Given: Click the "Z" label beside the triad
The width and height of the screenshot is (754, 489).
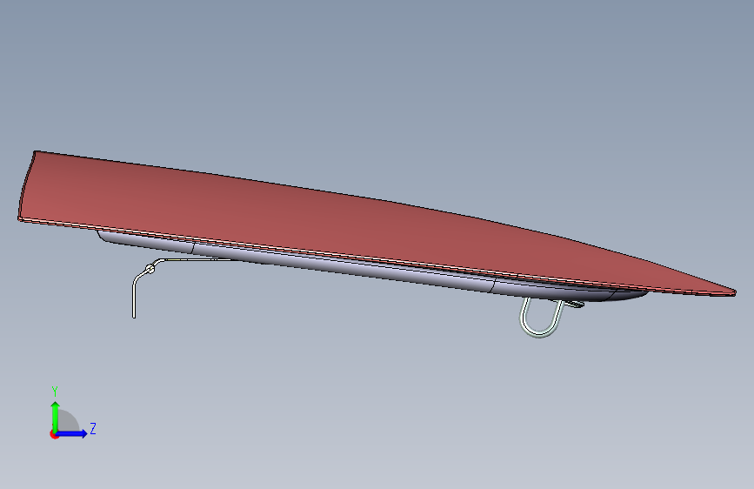Looking at the screenshot, I should tap(93, 428).
